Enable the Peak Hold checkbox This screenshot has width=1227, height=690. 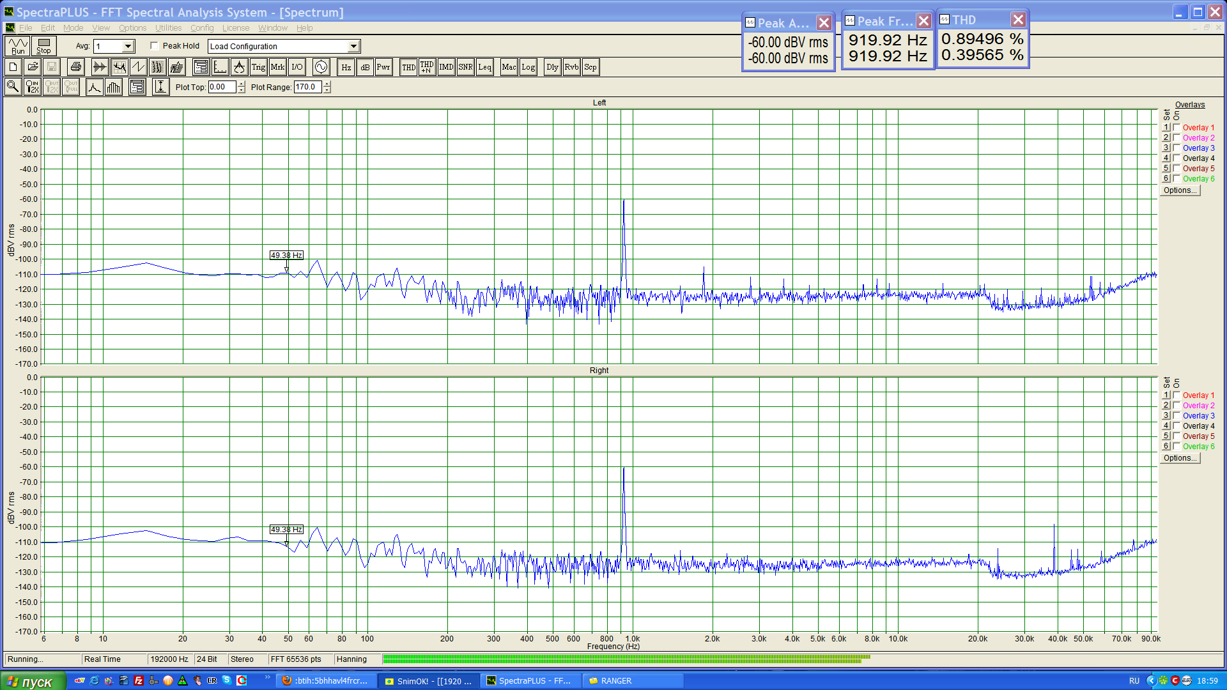click(155, 46)
